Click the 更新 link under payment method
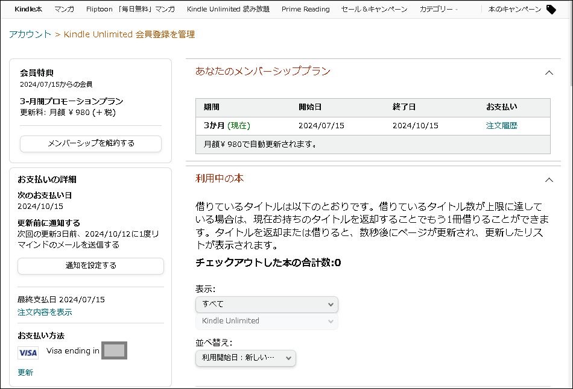The image size is (573, 389). click(x=25, y=373)
